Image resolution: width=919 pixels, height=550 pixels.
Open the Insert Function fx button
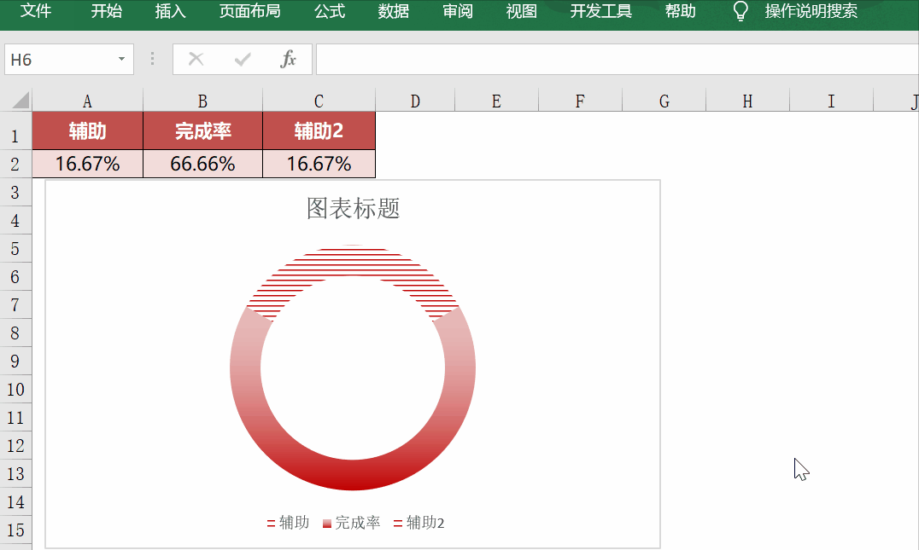click(x=288, y=59)
